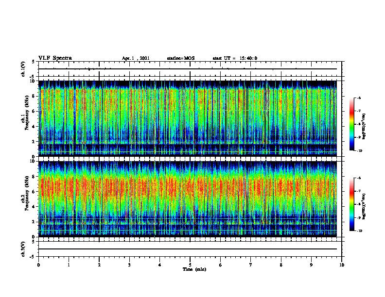Click the ch.2 spectrogram color scale bar
Screen dimensions: 385x297
coord(351,204)
